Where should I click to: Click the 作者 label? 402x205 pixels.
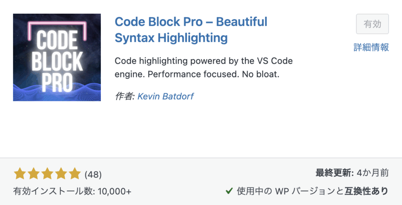point(124,96)
